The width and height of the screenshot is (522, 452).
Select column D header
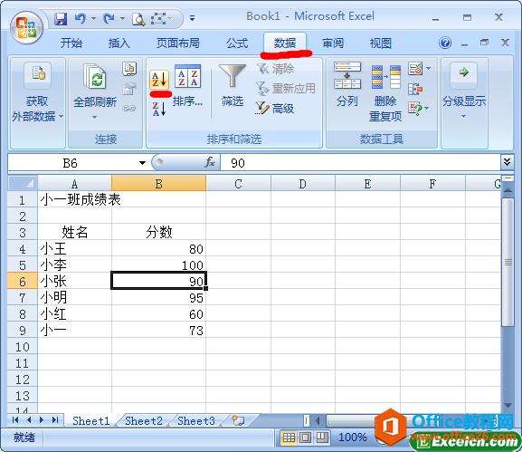pos(302,184)
